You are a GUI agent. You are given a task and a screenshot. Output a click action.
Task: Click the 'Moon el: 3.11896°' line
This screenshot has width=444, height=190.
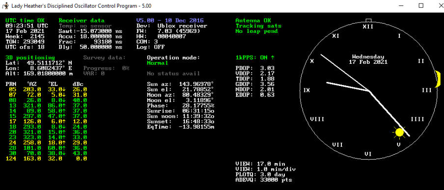point(180,100)
